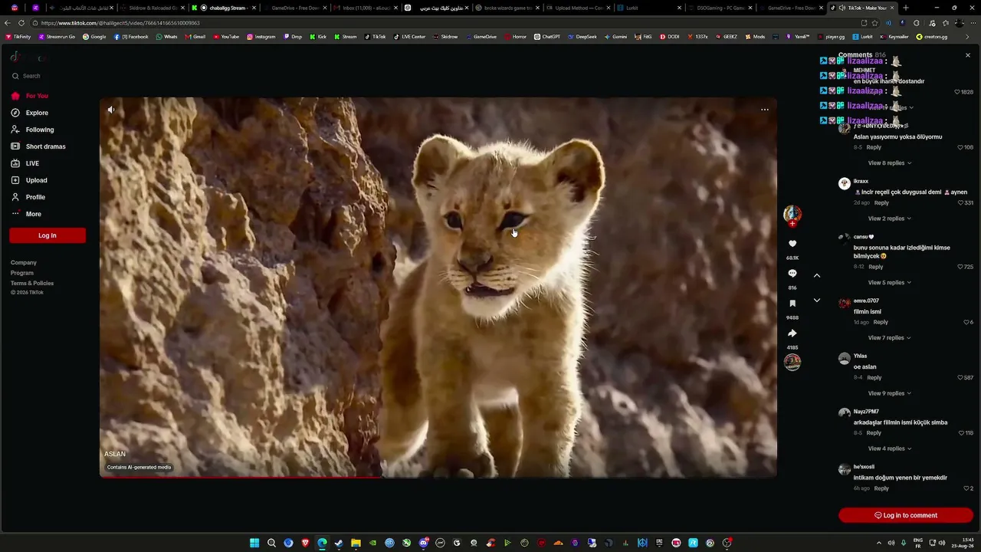Like the comment with 1828 likes

tap(957, 92)
